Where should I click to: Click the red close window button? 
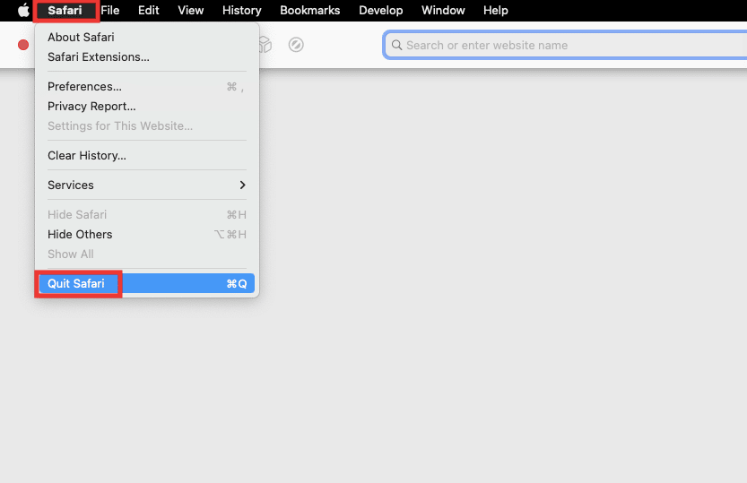23,45
